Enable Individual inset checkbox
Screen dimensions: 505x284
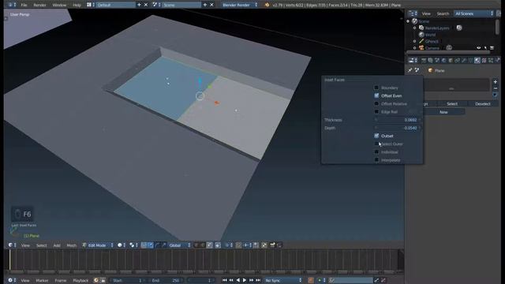tap(376, 152)
